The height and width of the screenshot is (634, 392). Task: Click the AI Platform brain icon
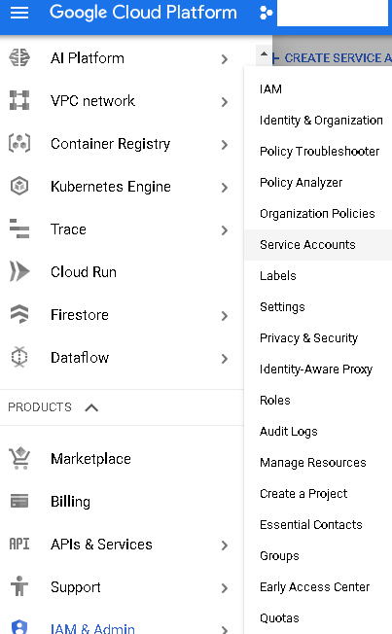19,57
